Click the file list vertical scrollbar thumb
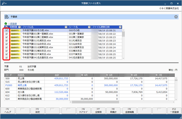The width and height of the screenshot is (182, 119). pyautogui.click(x=123, y=34)
